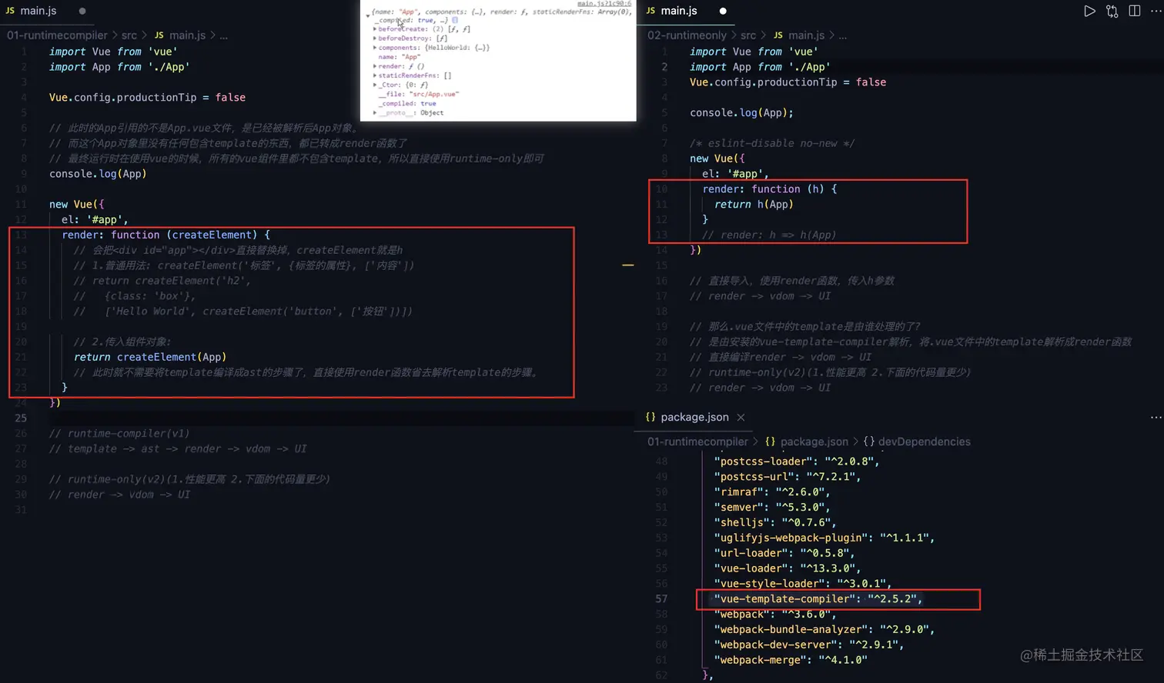Click JS file icon in 01-runtimecompiler breadcrumb
Image resolution: width=1164 pixels, height=683 pixels.
[x=159, y=35]
